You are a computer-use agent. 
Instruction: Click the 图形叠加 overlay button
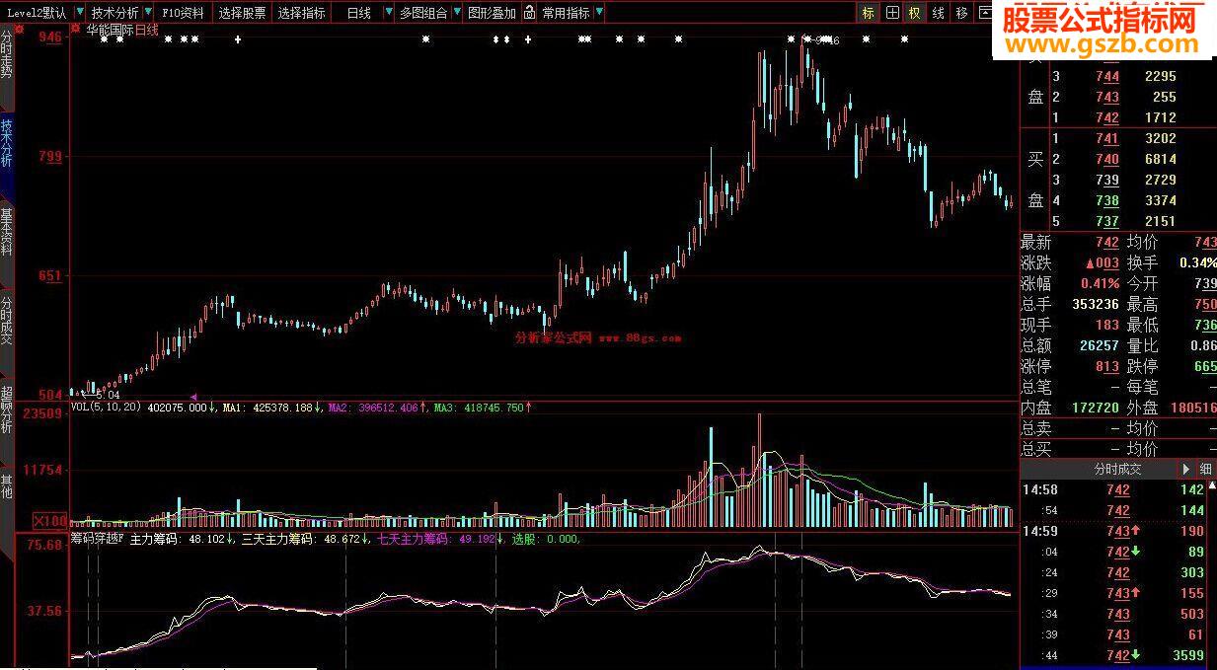coord(492,13)
